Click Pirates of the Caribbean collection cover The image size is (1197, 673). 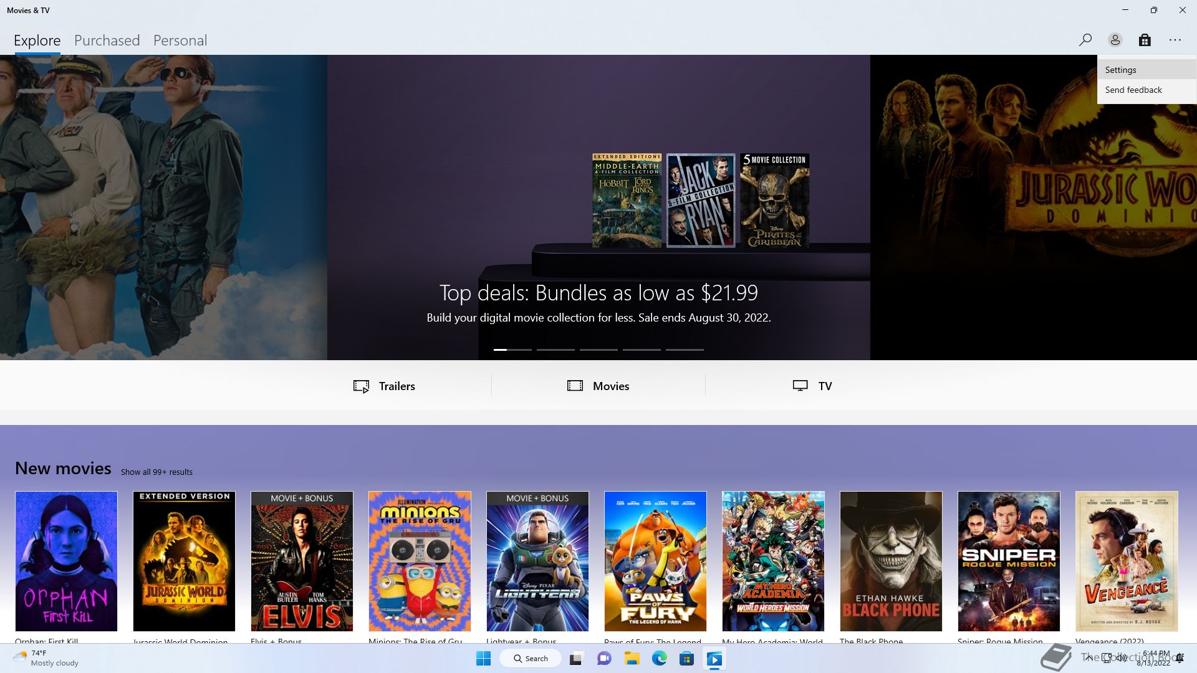click(775, 201)
